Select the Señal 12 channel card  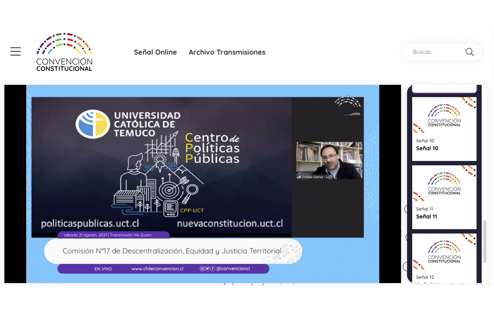(x=444, y=258)
